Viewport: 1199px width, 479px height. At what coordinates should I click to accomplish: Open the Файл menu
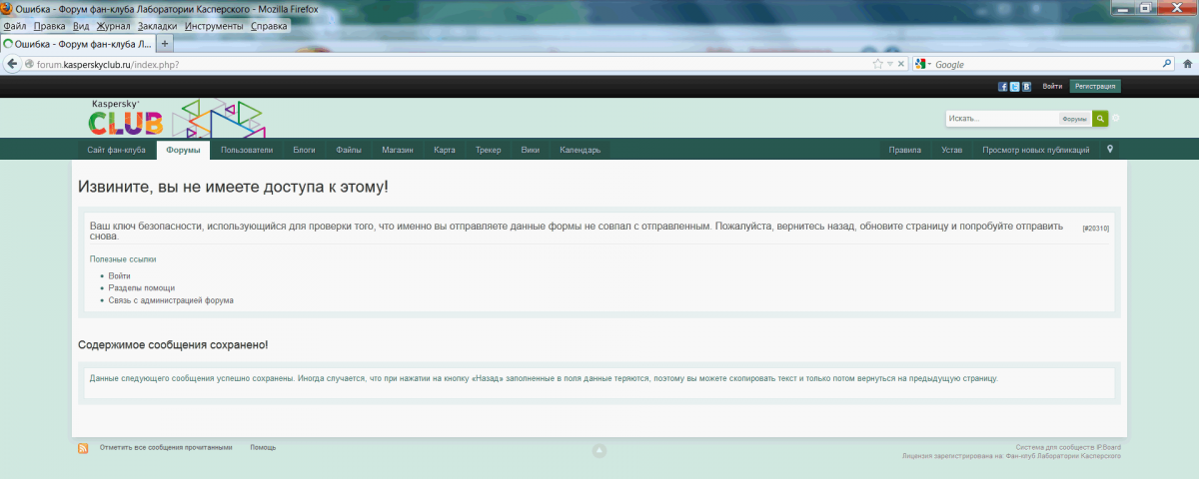pyautogui.click(x=15, y=26)
